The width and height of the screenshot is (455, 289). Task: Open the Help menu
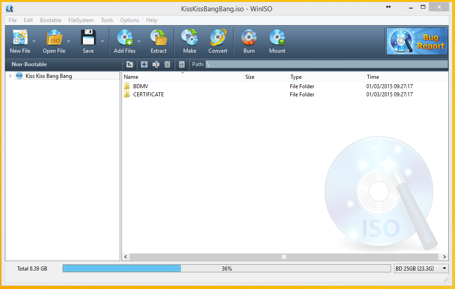[x=152, y=20]
